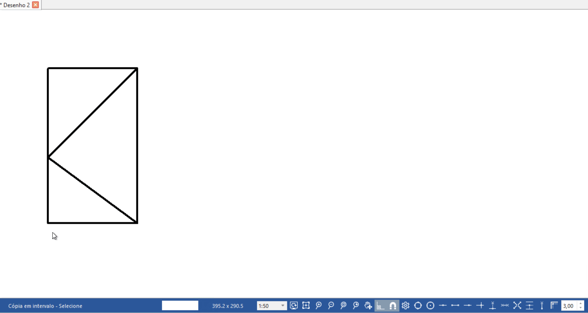The height and width of the screenshot is (313, 588).
Task: Close the Desenho 2 tab
Action: 36,5
